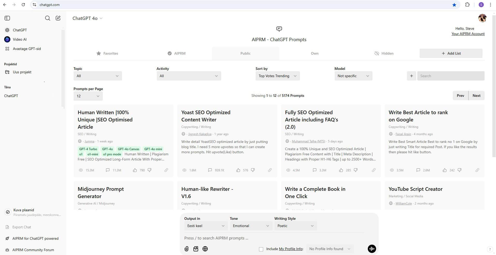Screen dimensions: 496x255
Task: Start voice mode with the black waveform button
Action: pos(372,249)
